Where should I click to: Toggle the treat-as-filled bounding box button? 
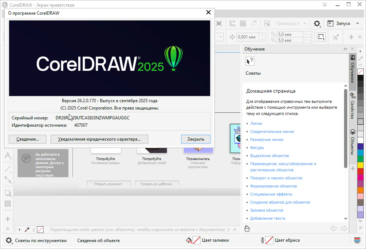[x=321, y=37]
